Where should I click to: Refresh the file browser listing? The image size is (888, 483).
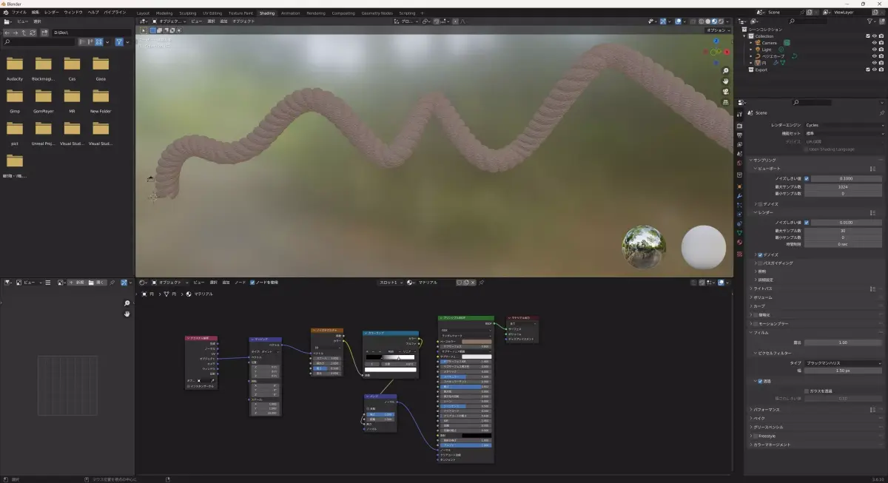click(33, 33)
